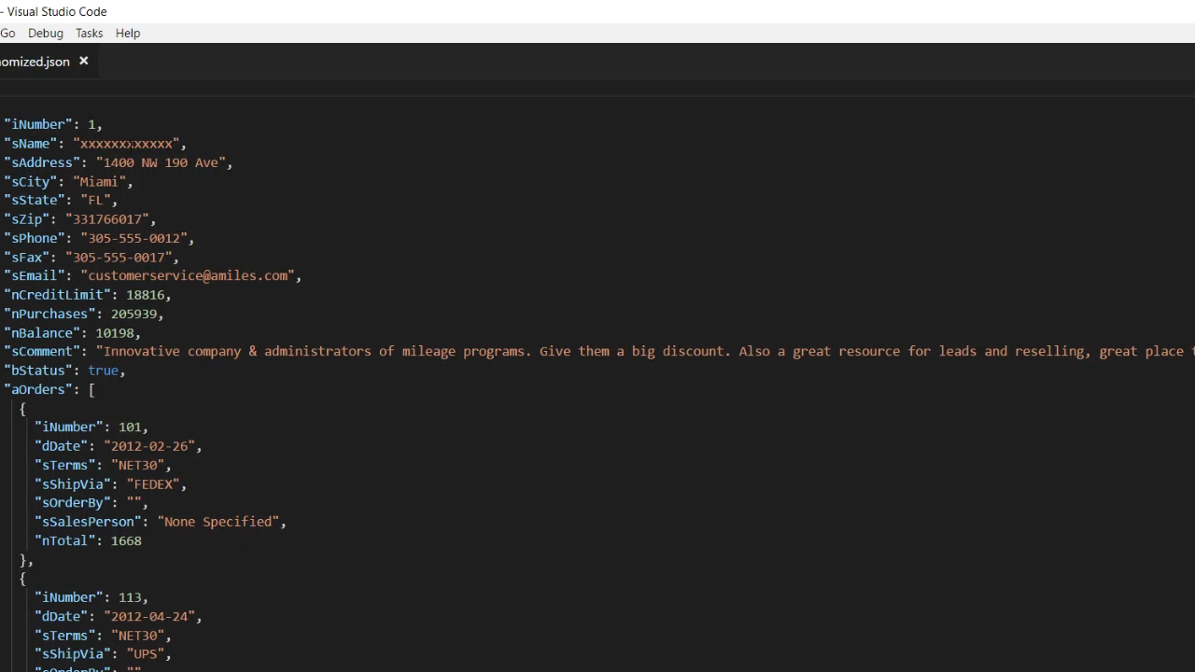The height and width of the screenshot is (672, 1195).
Task: Click the true value of bStatus
Action: [103, 371]
